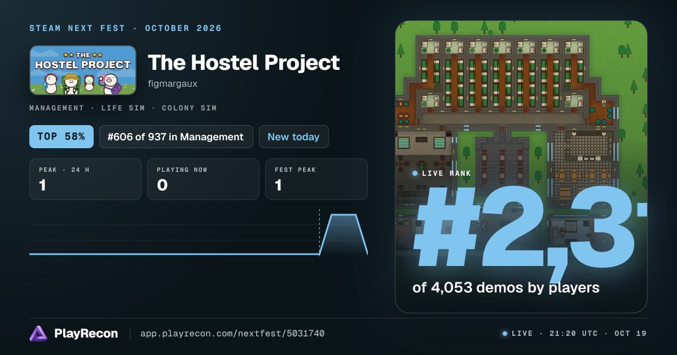This screenshot has height=355, width=677.
Task: Click the PlayRecon brand name
Action: tap(86, 334)
